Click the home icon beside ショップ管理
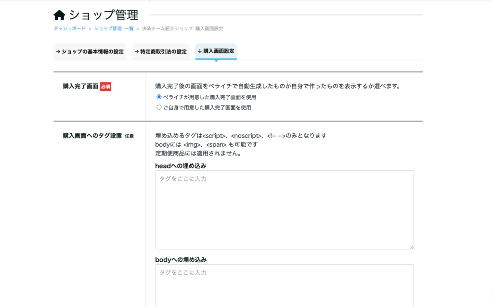The width and height of the screenshot is (493, 307). tap(60, 15)
